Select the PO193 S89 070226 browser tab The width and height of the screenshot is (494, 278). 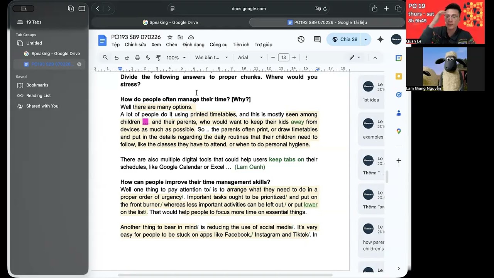[327, 22]
